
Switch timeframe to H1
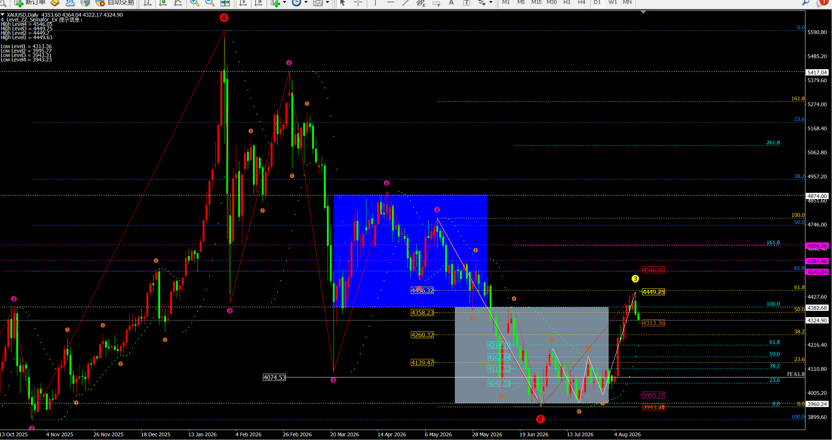pos(567,2)
